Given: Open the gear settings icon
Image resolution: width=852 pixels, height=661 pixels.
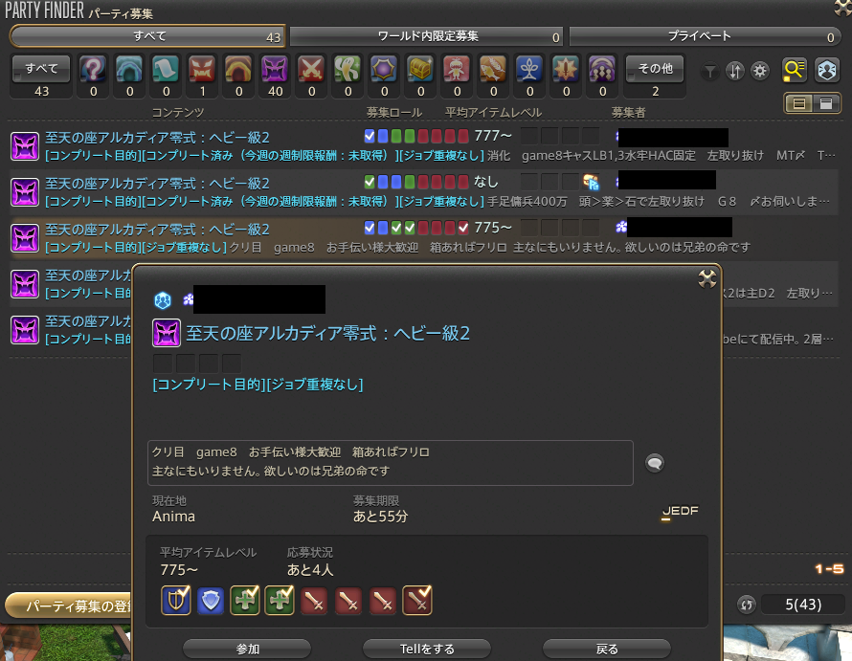Looking at the screenshot, I should pyautogui.click(x=760, y=71).
